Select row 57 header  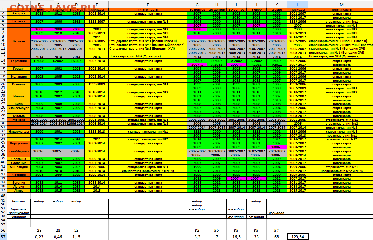pyautogui.click(x=3, y=237)
